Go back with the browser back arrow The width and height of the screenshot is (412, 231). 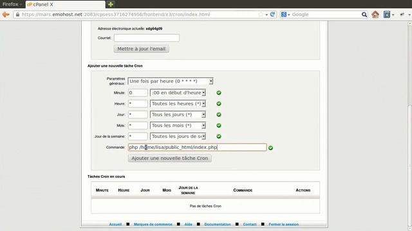tap(6, 14)
